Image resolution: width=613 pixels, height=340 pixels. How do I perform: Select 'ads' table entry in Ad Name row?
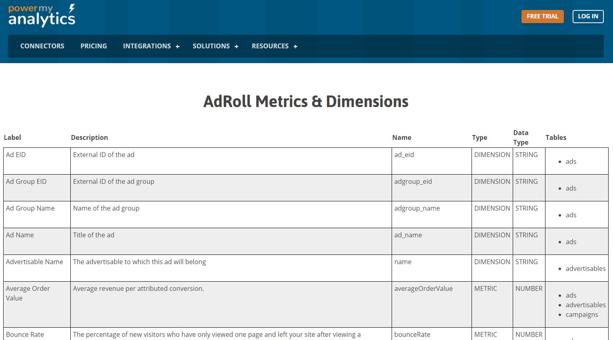(x=571, y=242)
